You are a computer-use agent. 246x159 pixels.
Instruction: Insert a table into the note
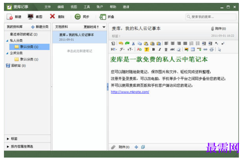point(193,50)
